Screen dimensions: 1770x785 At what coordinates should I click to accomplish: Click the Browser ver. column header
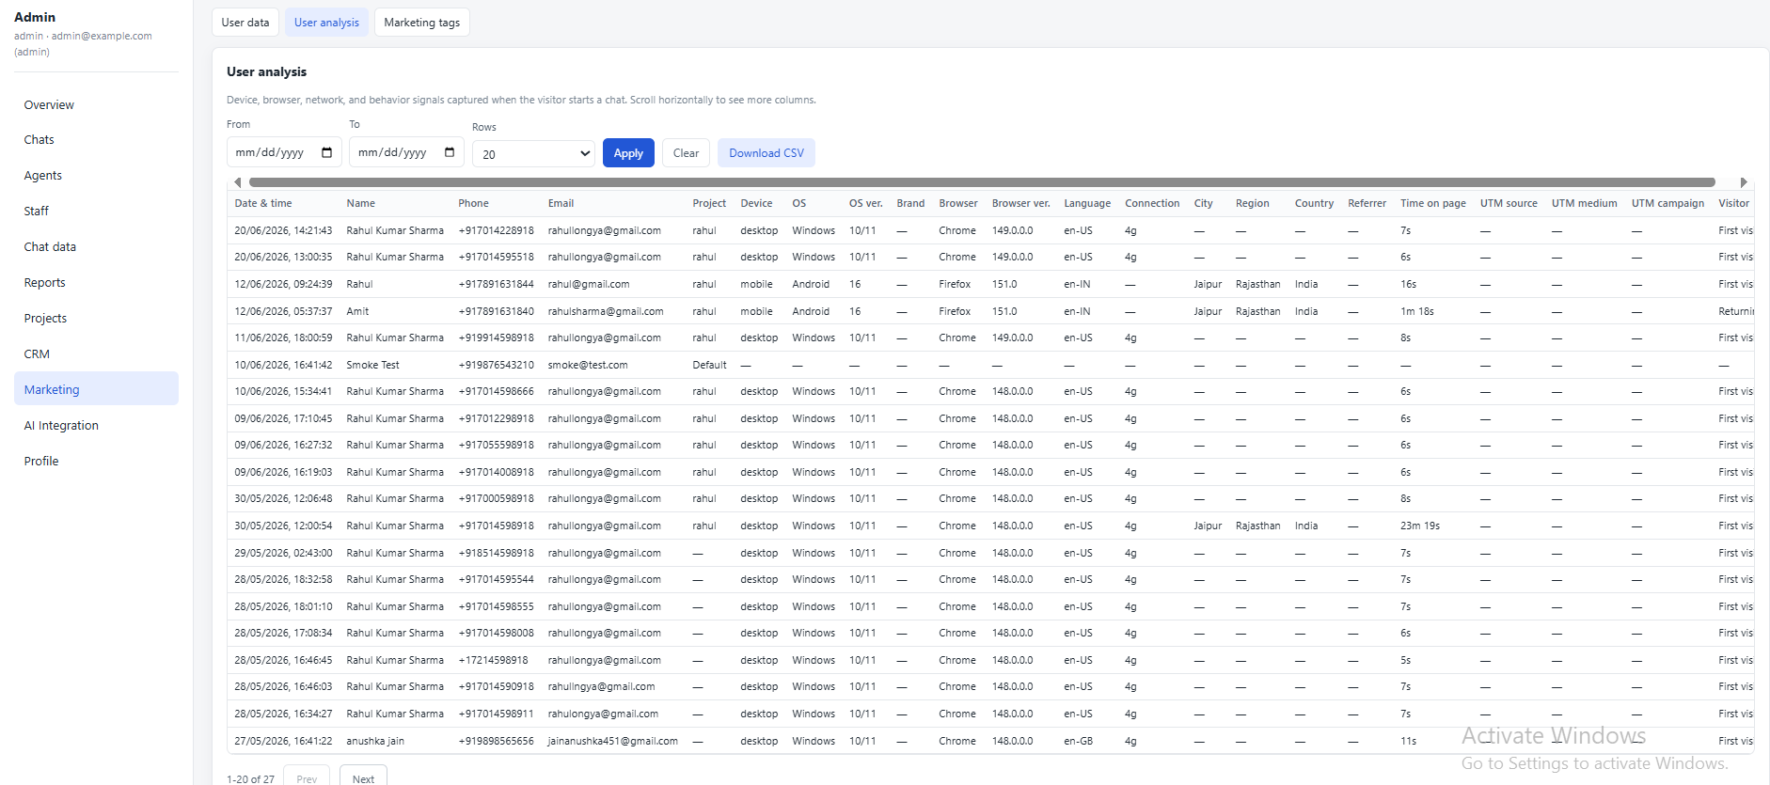point(1020,203)
